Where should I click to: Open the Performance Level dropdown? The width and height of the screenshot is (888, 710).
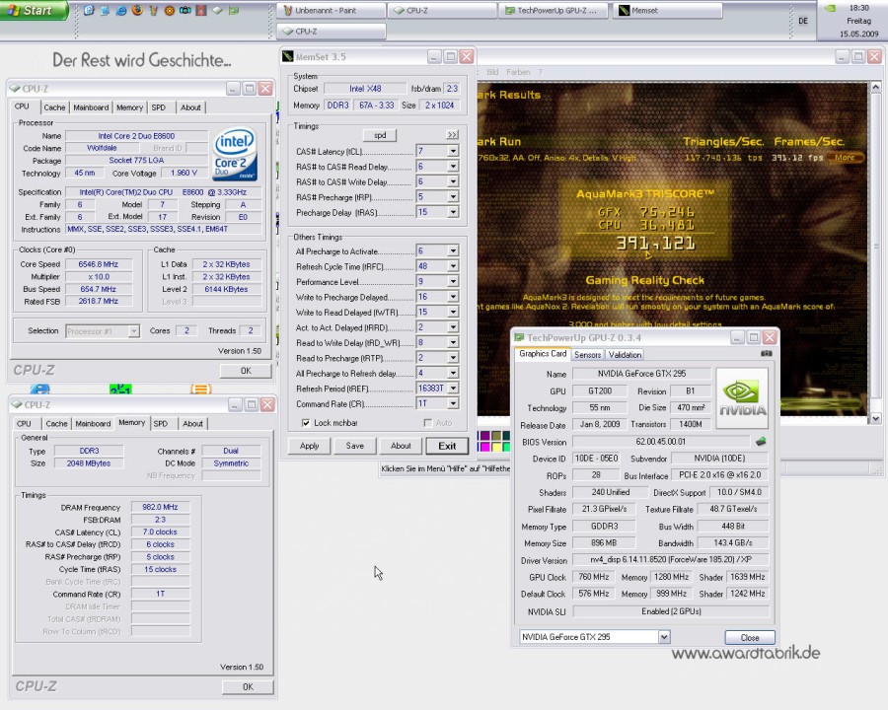point(453,281)
